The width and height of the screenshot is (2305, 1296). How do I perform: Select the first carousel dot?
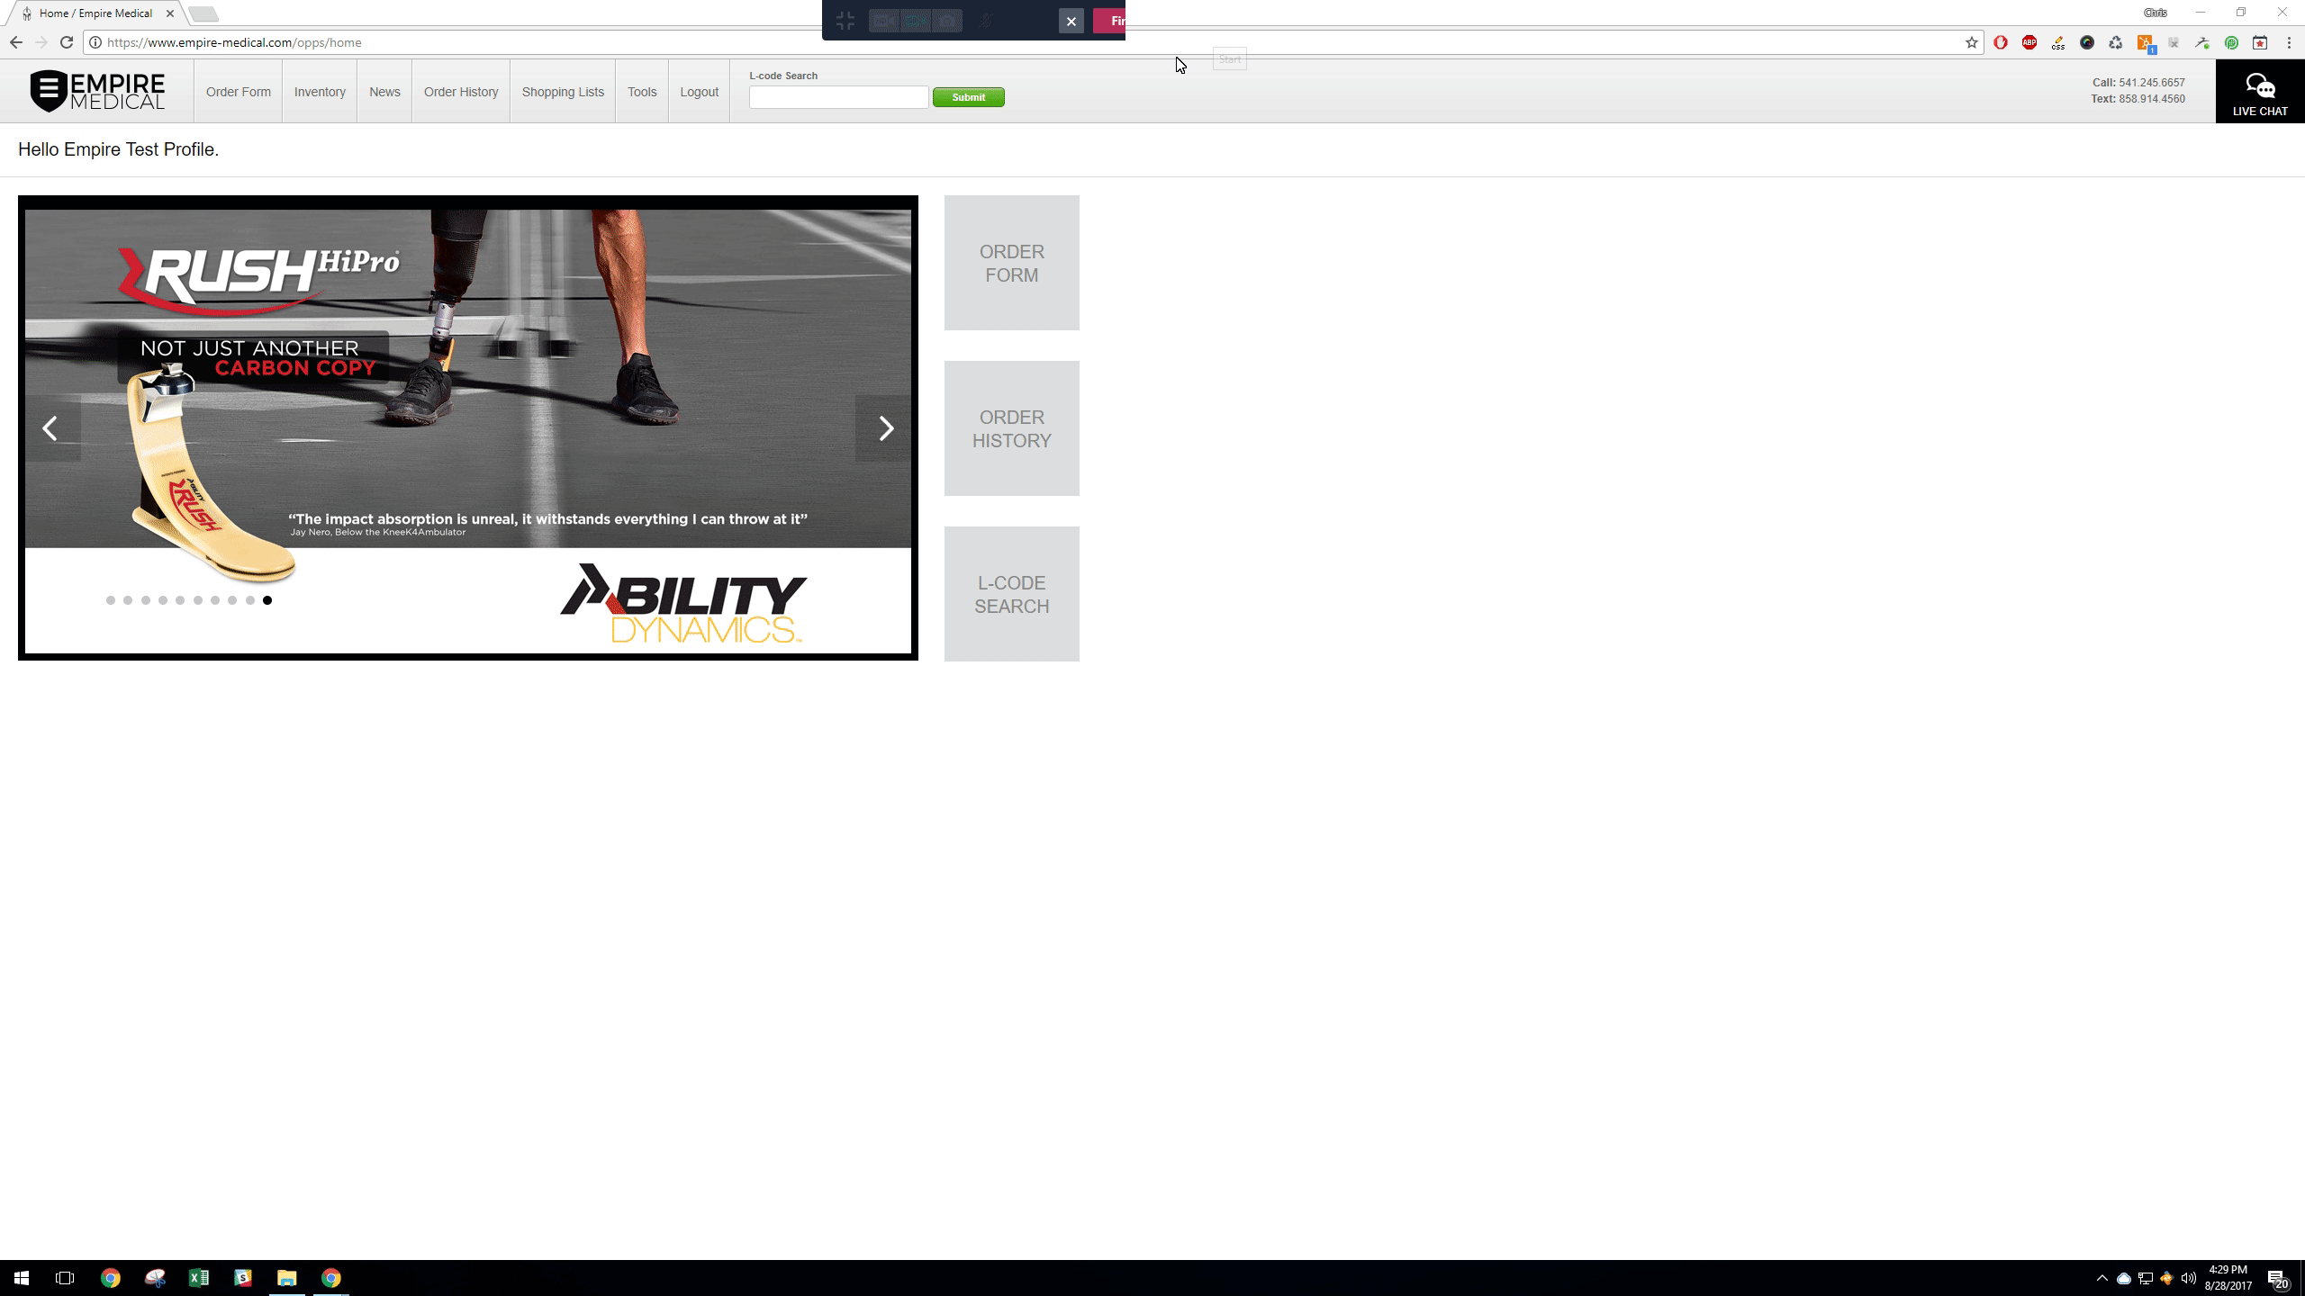coord(111,600)
